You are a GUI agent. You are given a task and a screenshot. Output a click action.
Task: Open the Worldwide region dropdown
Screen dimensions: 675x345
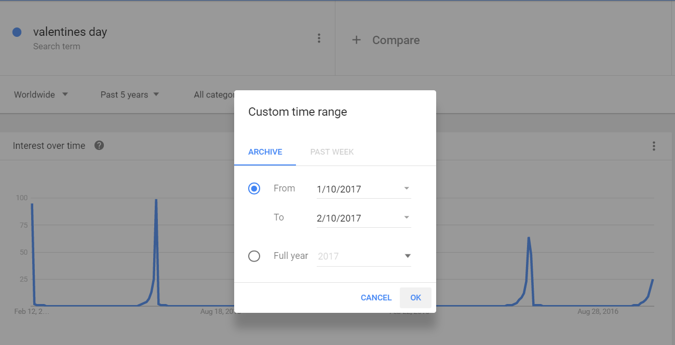point(41,94)
